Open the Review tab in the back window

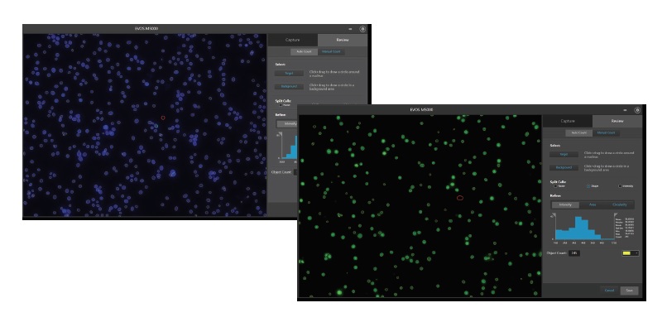point(343,40)
